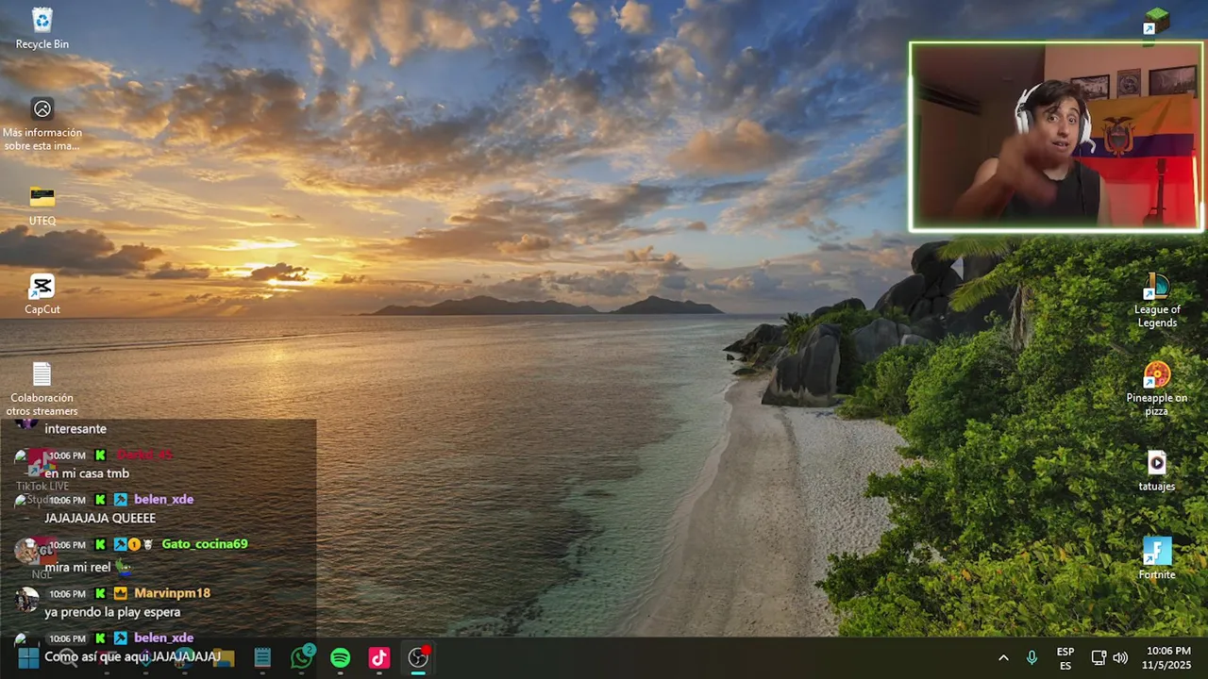
Task: Click username 'Gato_cocina69' in the chat
Action: coord(205,544)
